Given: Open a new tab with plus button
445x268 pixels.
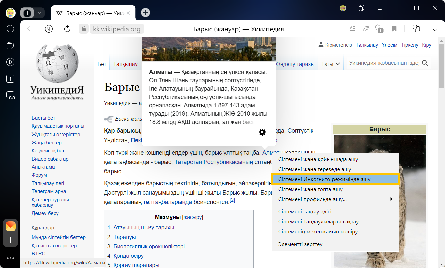Looking at the screenshot, I should click(145, 13).
